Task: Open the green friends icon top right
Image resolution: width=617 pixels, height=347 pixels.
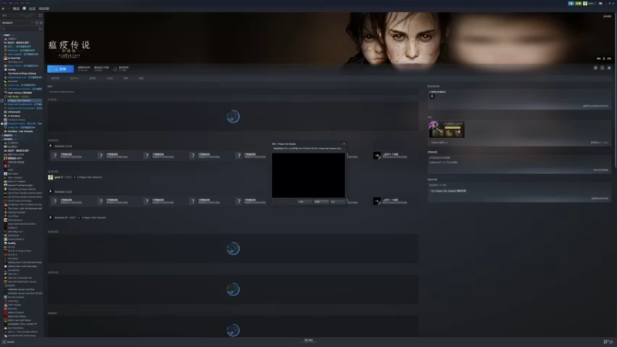Action: [578, 3]
